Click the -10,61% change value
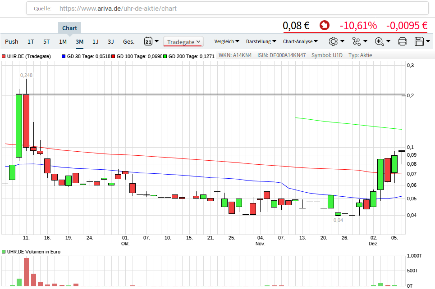435x289 pixels. click(x=358, y=26)
